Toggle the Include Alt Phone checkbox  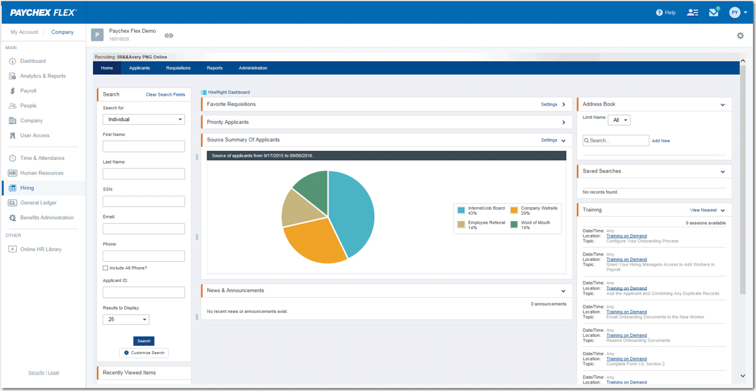(105, 268)
